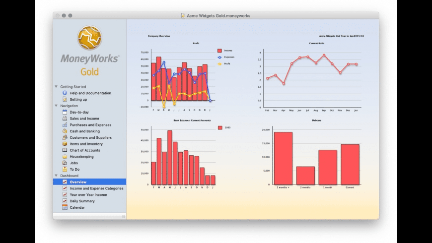Viewport: 432px width, 243px height.
Task: Click the 3 months + debtors bar
Action: point(283,158)
